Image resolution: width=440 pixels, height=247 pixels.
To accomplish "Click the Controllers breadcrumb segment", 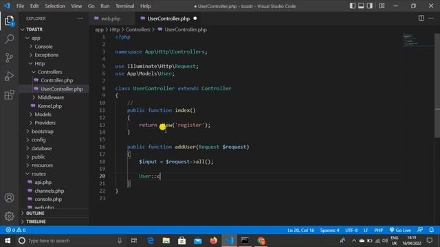I will [137, 30].
